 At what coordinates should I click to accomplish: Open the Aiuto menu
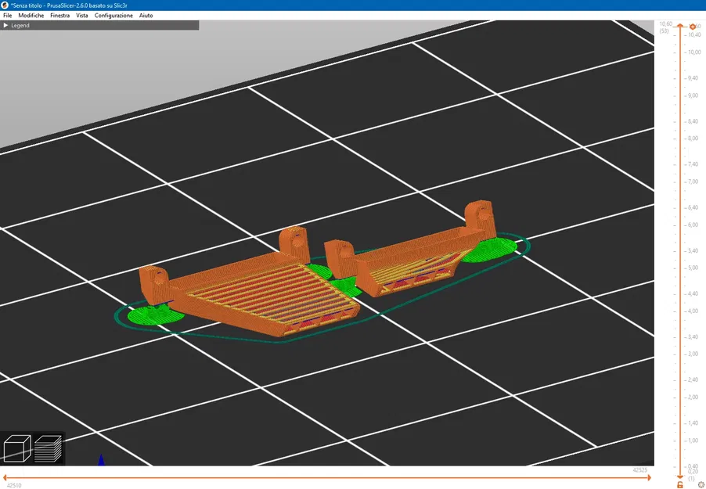146,16
